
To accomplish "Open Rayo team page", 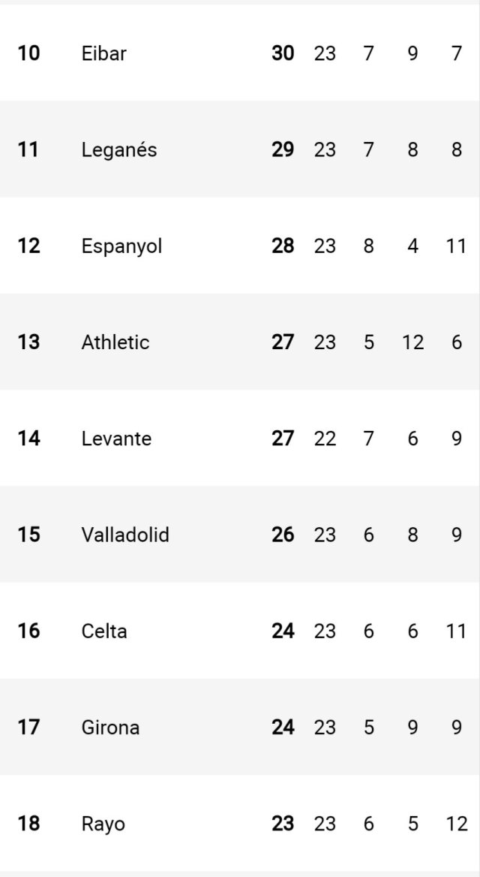I will 103,824.
